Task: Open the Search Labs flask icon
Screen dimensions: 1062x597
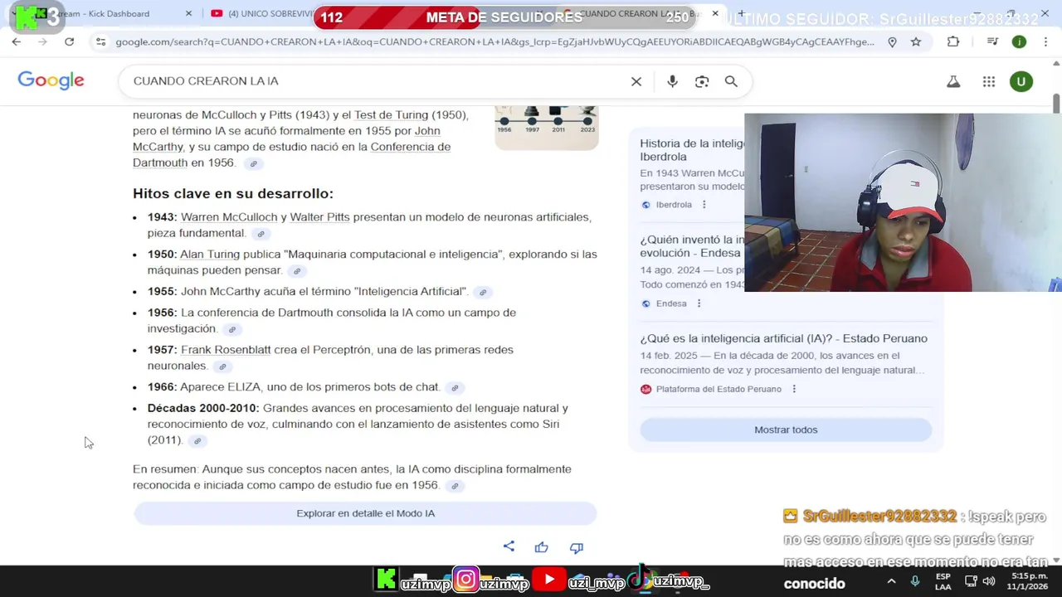Action: click(x=953, y=81)
